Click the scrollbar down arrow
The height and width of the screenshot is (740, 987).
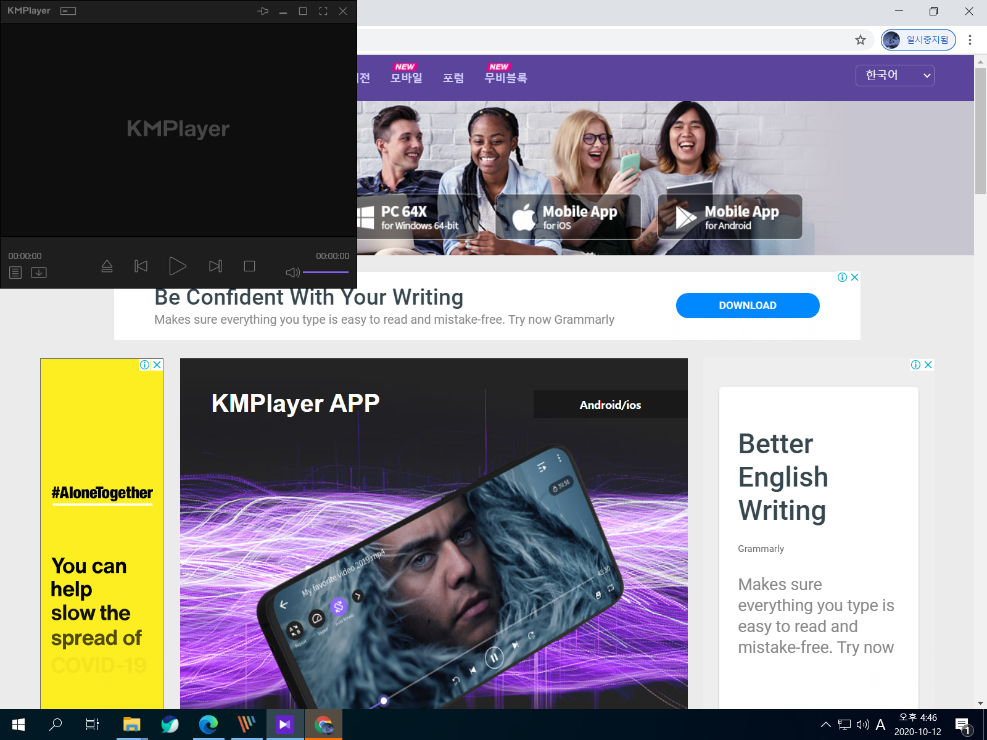(x=980, y=703)
